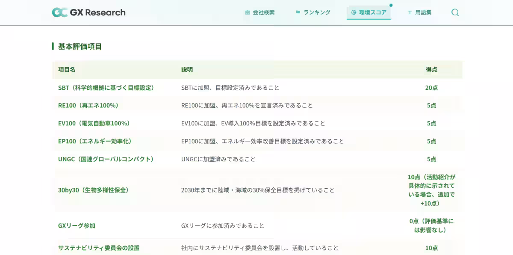Open the RE100（再エネ100%） entry
513x255 pixels.
point(88,105)
